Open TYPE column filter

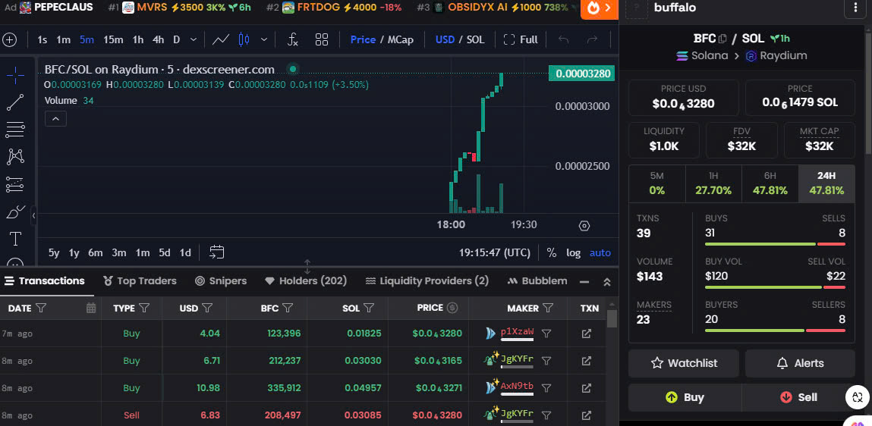(x=144, y=308)
